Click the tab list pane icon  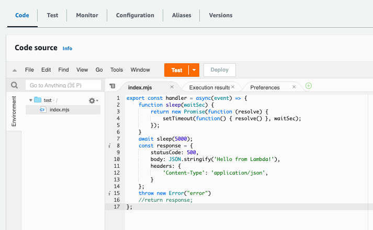[112, 86]
